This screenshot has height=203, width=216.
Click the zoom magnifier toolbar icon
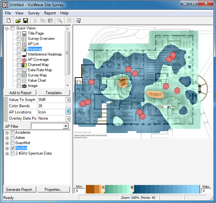coord(60,21)
